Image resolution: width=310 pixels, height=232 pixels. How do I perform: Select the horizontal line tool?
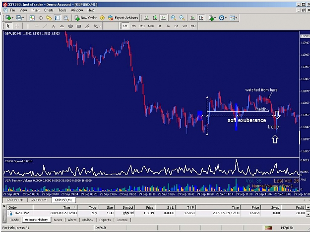(36, 26)
